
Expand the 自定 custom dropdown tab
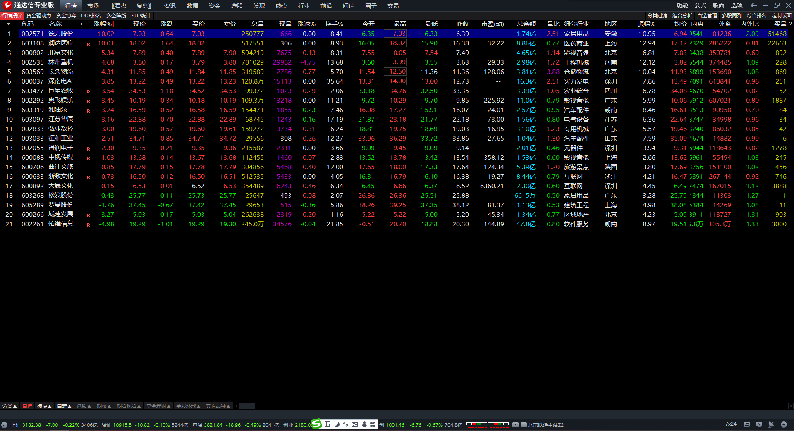(64, 406)
